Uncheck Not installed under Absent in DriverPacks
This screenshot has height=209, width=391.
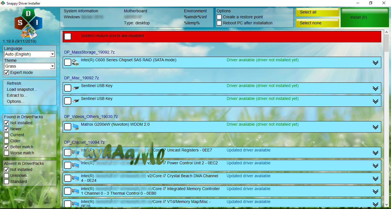coord(6,169)
